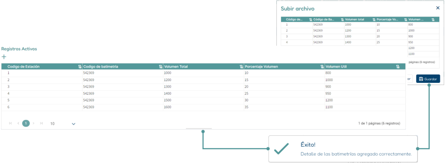Go to last page of results
Screen dimensions: 445x164
pos(41,123)
